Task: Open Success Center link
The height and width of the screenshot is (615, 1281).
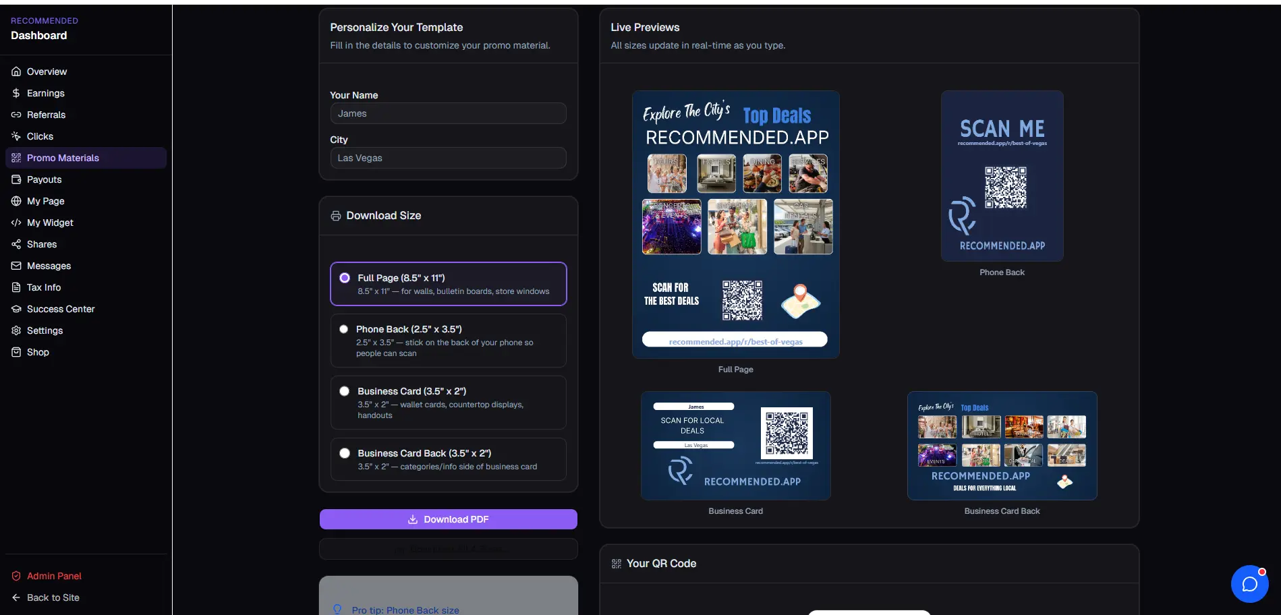Action: (x=86, y=309)
